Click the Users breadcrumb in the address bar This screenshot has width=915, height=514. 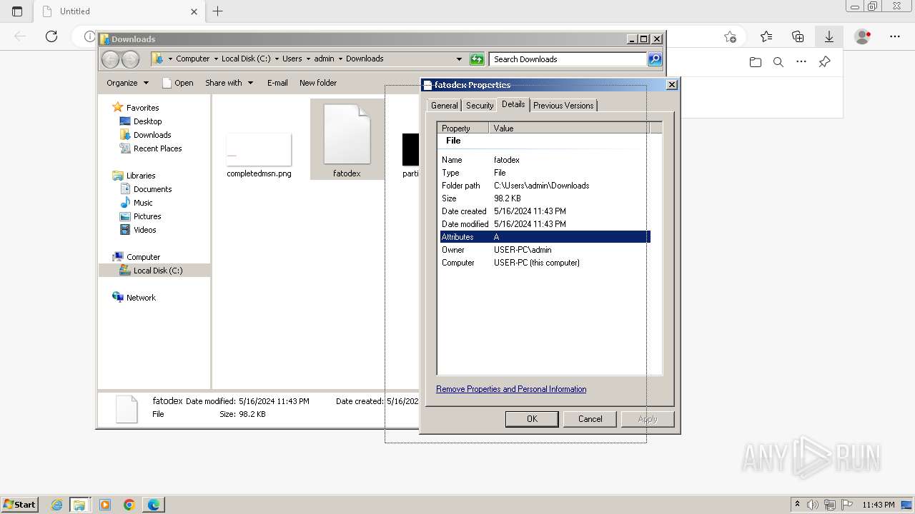[292, 59]
